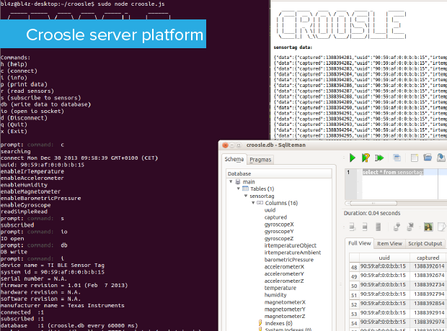Click the Open file folder icon in SQL toolbar
Image resolution: width=447 pixels, height=331 pixels.
(x=428, y=157)
